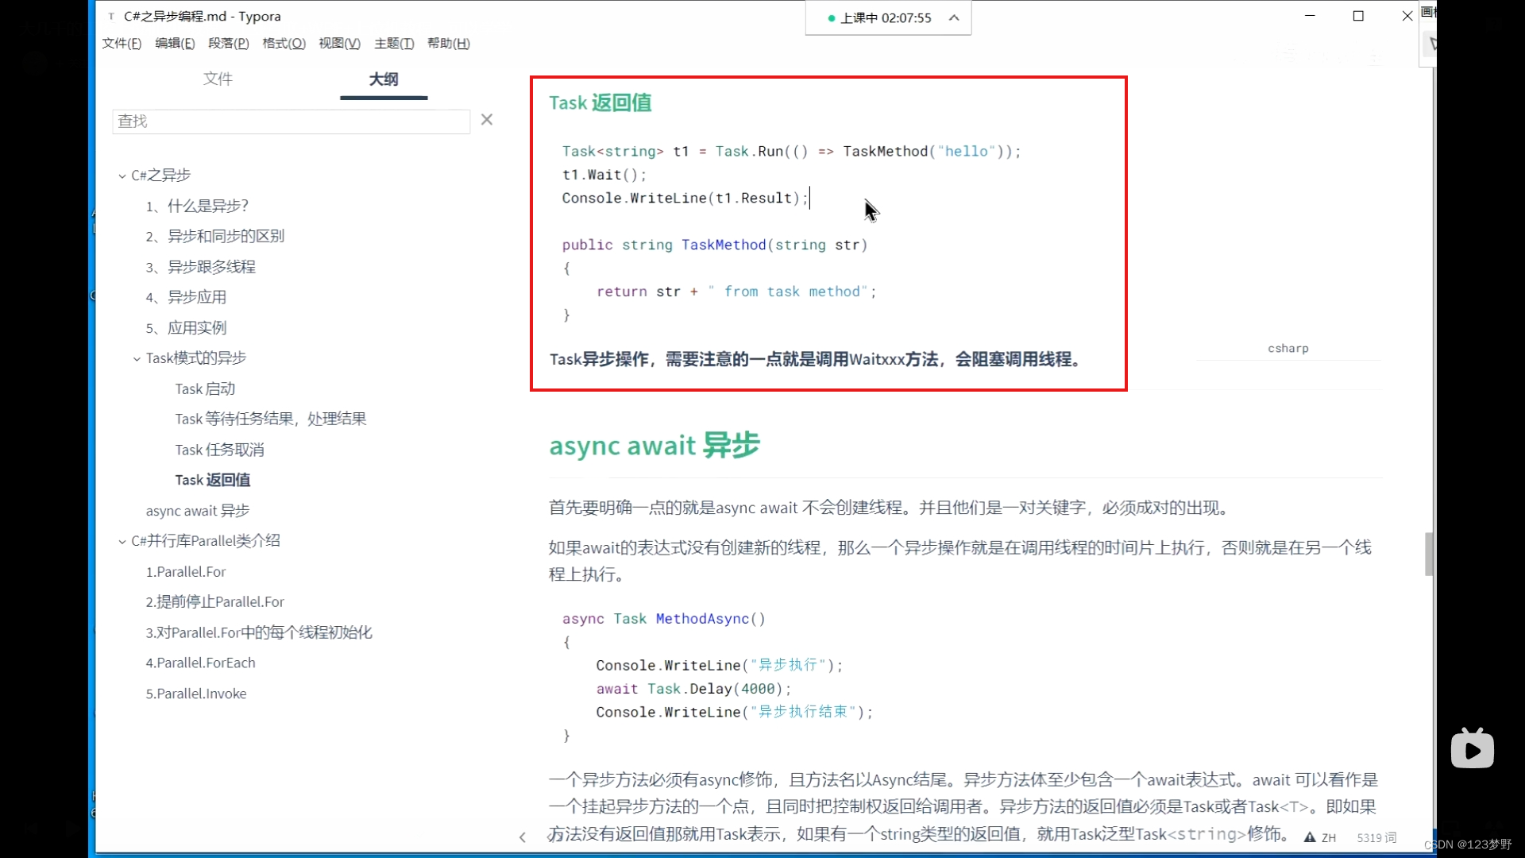Select outline item Task 任务取消
The image size is (1525, 858).
[x=219, y=450]
